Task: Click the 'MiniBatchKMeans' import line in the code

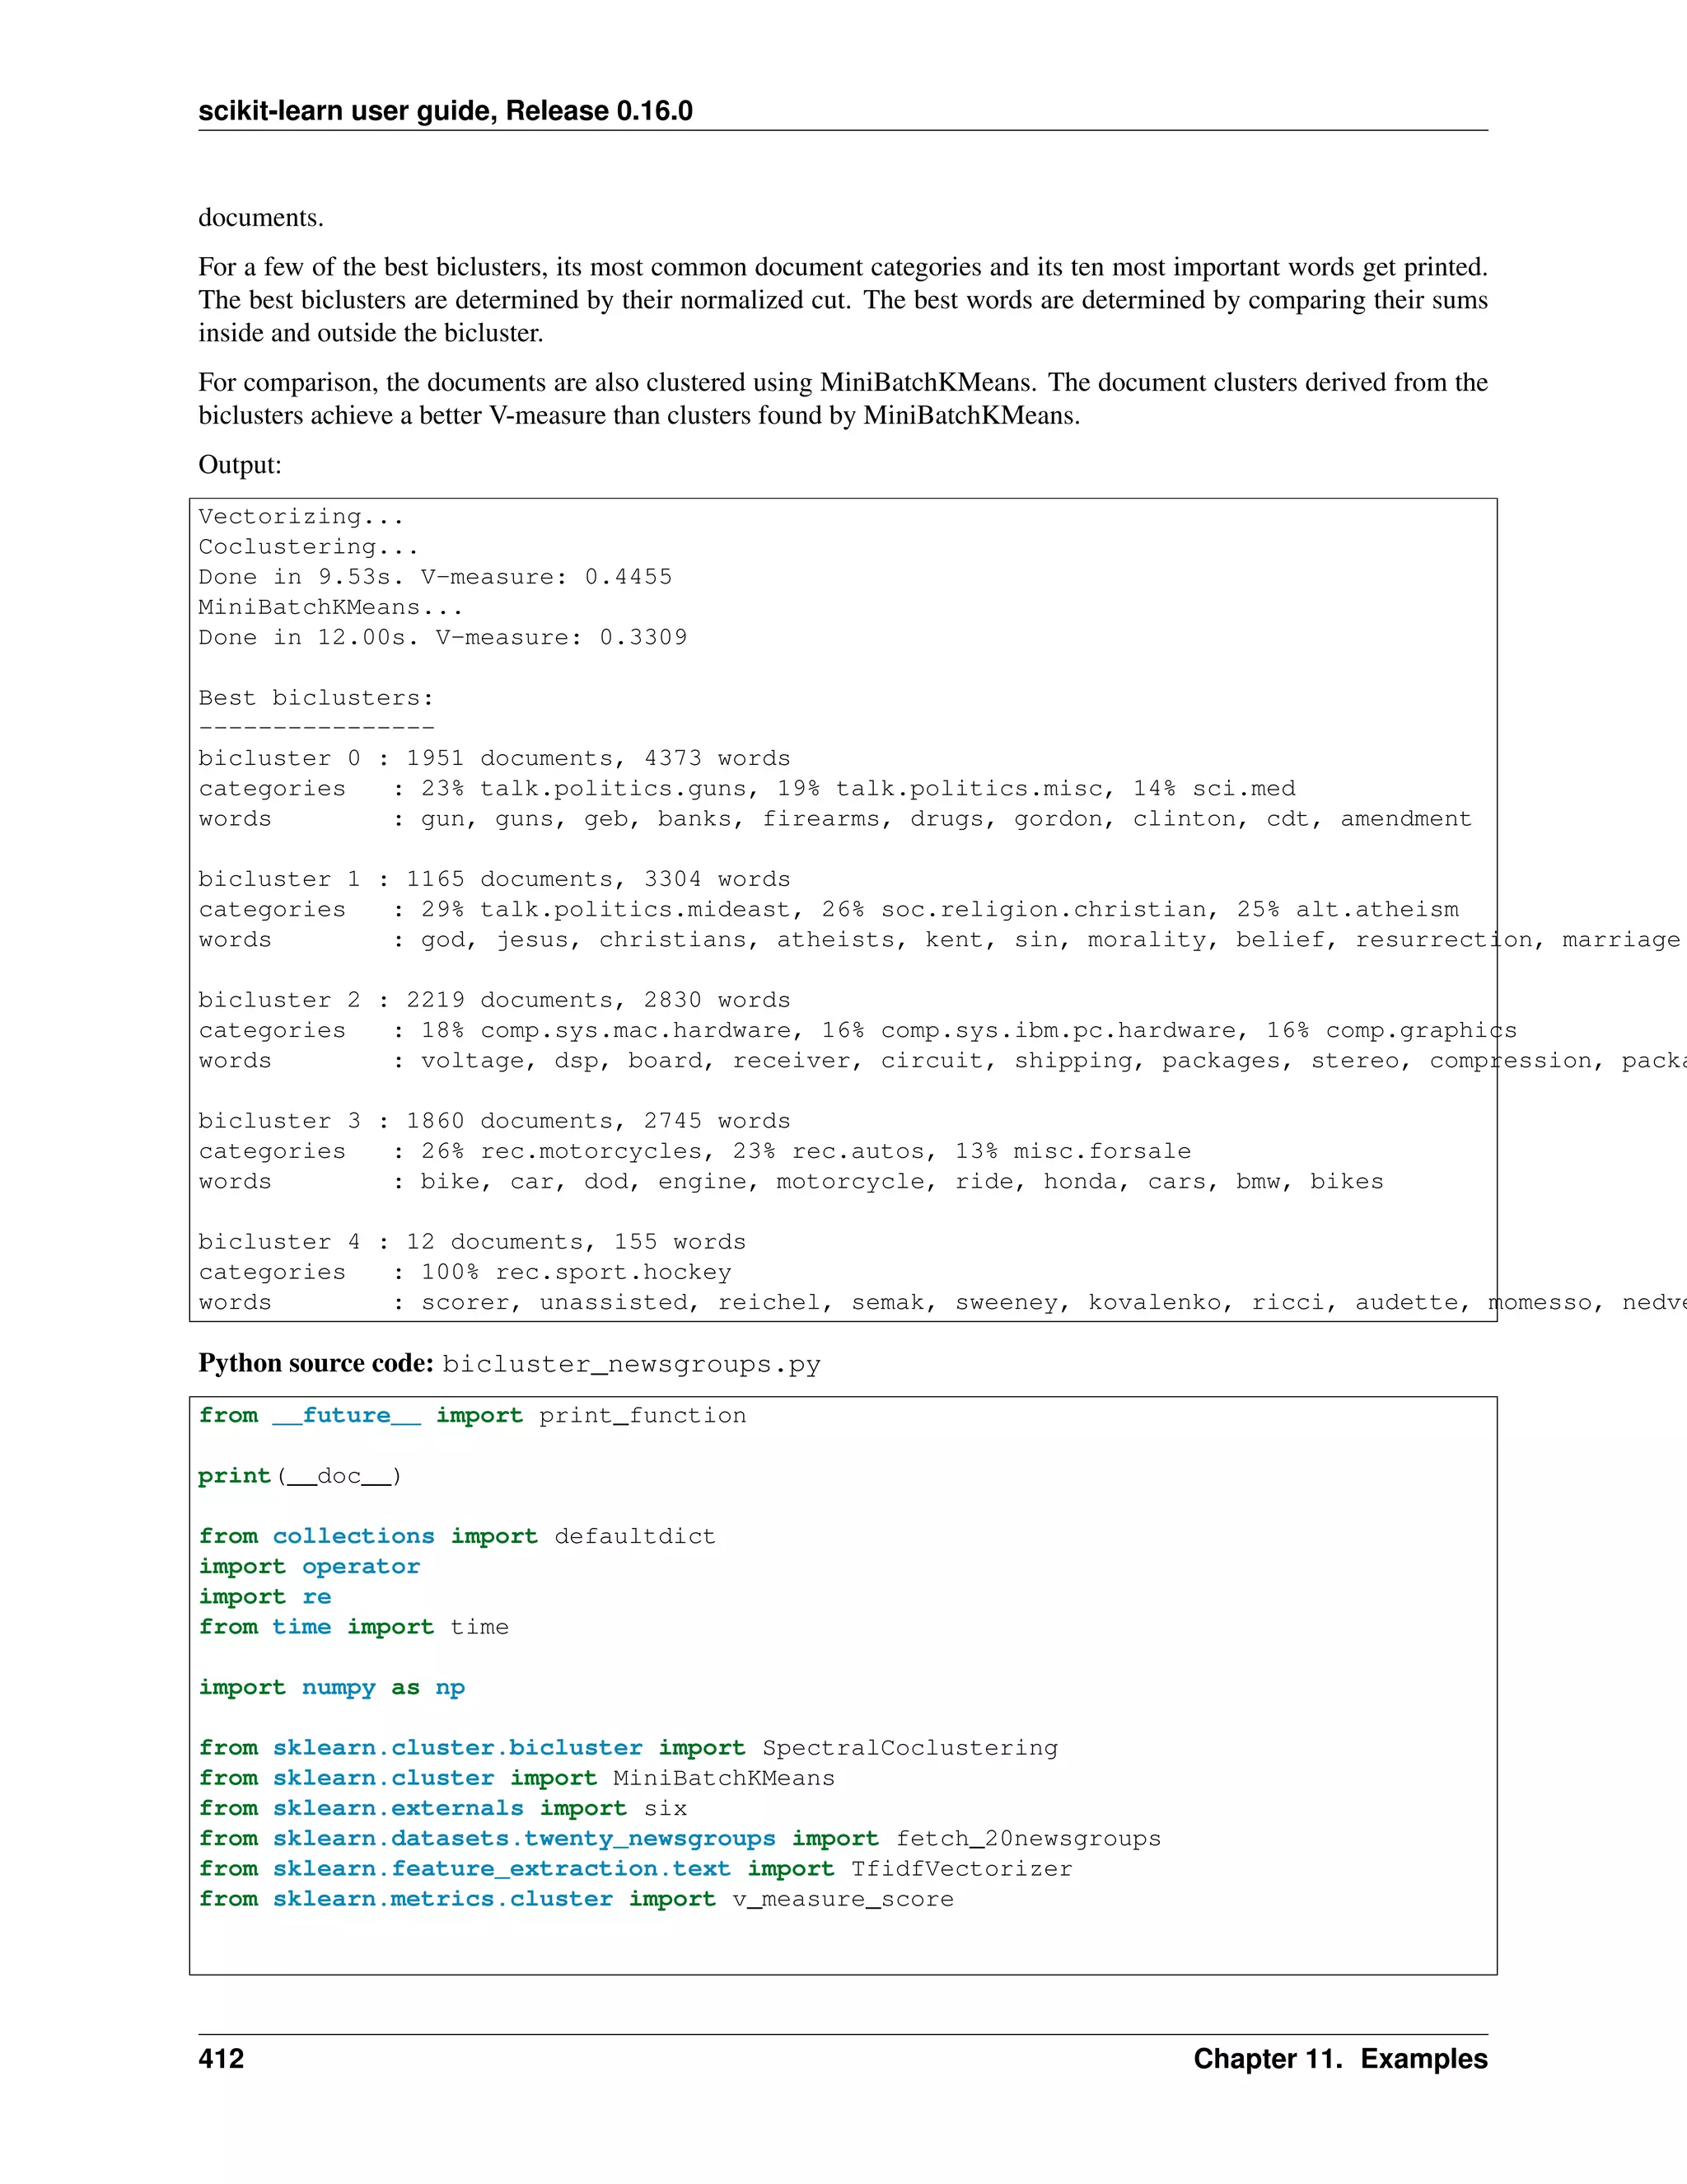Action: [516, 1778]
